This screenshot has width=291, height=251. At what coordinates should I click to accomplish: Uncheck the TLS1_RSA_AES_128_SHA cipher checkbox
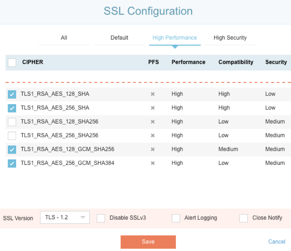coord(12,94)
